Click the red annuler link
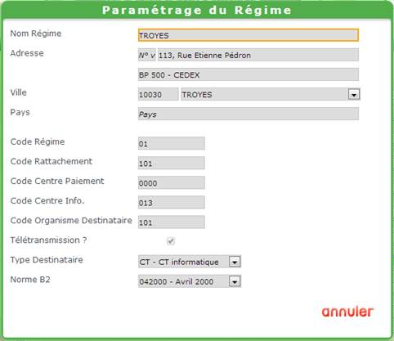The height and width of the screenshot is (341, 394). [x=347, y=312]
